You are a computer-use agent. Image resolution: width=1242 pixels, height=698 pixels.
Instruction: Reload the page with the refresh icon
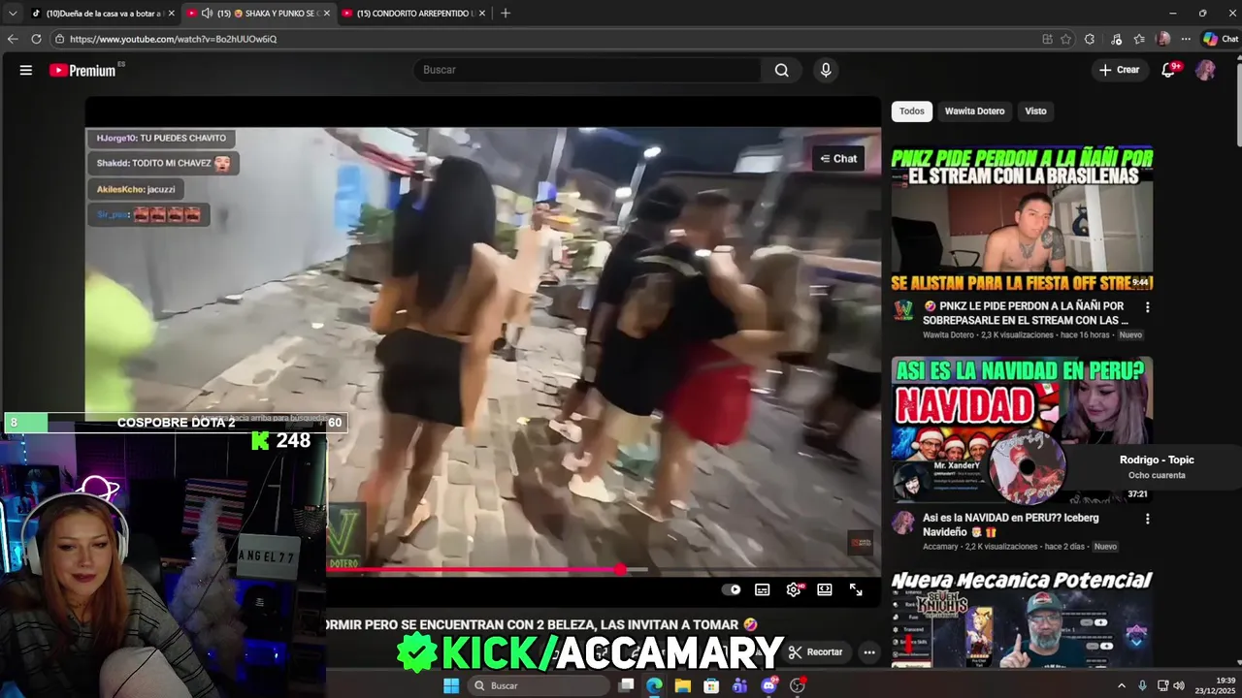36,39
